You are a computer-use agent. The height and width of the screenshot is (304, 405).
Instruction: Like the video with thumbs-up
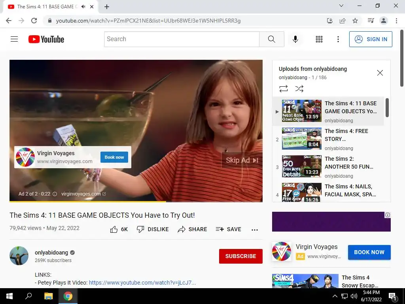click(x=119, y=229)
